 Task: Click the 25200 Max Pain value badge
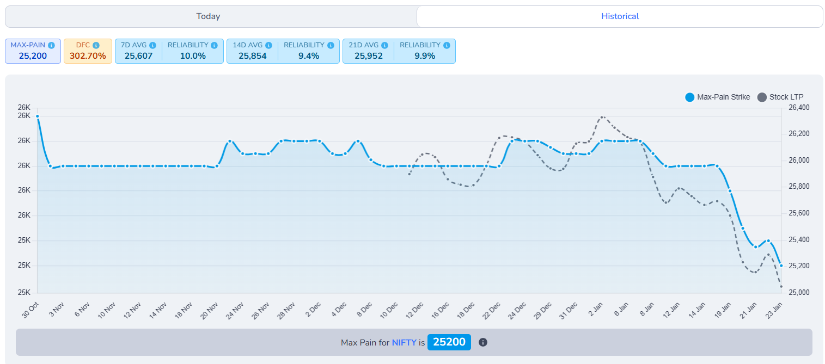point(449,342)
